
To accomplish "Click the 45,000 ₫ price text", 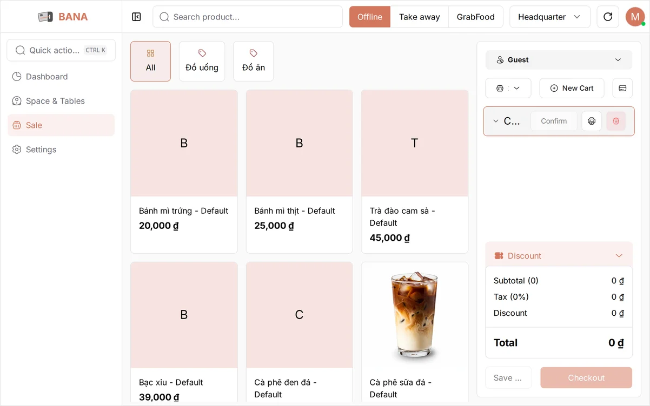I will click(390, 238).
